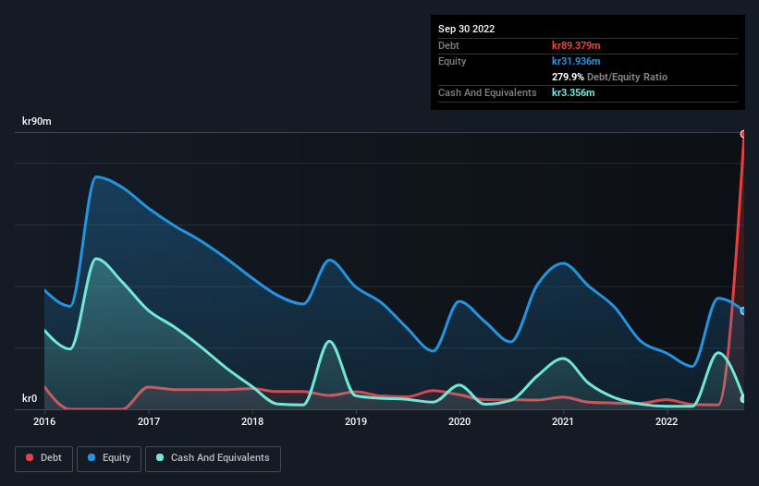The width and height of the screenshot is (759, 486).
Task: Click the teal dot in Cash legend
Action: click(160, 457)
